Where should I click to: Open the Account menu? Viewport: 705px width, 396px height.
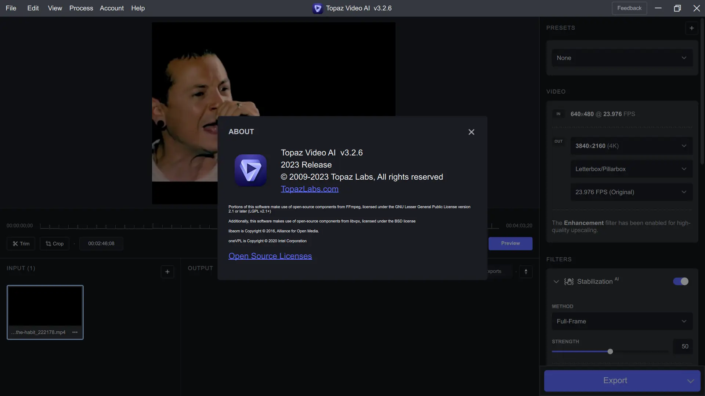coord(112,8)
